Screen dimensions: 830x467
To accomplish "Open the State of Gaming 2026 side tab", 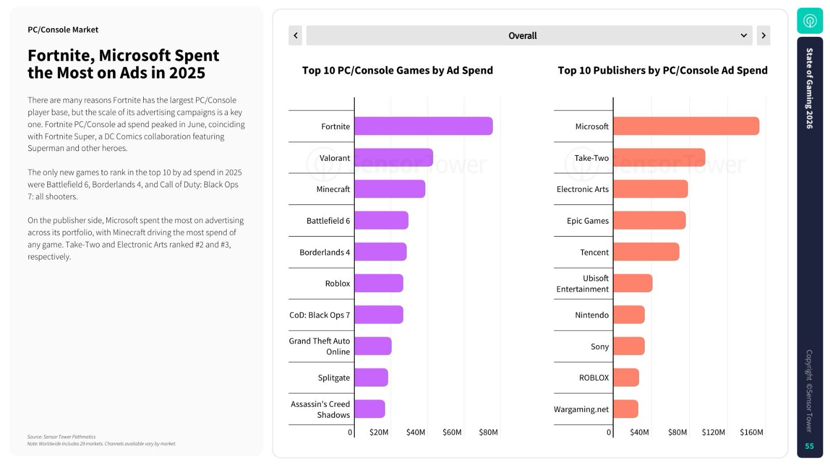I will coord(809,88).
